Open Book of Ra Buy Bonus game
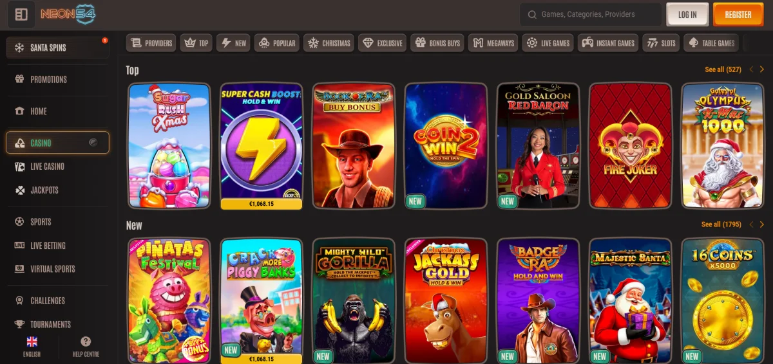Screen dimensions: 773x364 [354, 146]
